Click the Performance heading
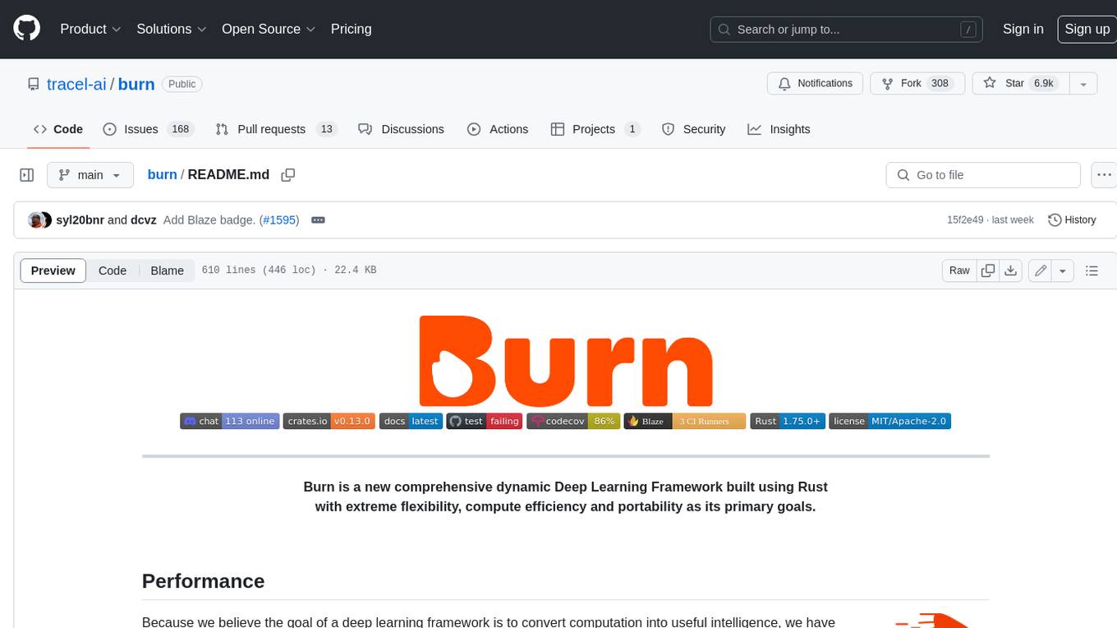The width and height of the screenshot is (1117, 628). tap(203, 581)
